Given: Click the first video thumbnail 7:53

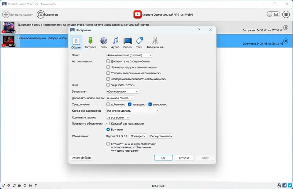Looking at the screenshot, I should 8,27.
